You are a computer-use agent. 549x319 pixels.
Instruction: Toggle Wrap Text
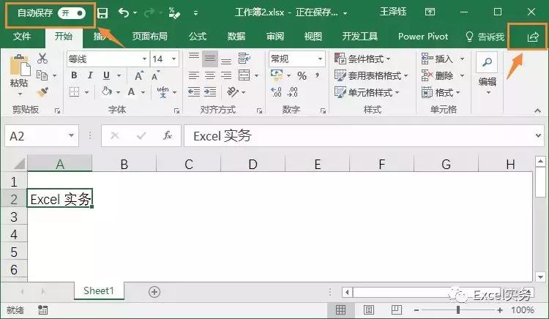tap(244, 59)
